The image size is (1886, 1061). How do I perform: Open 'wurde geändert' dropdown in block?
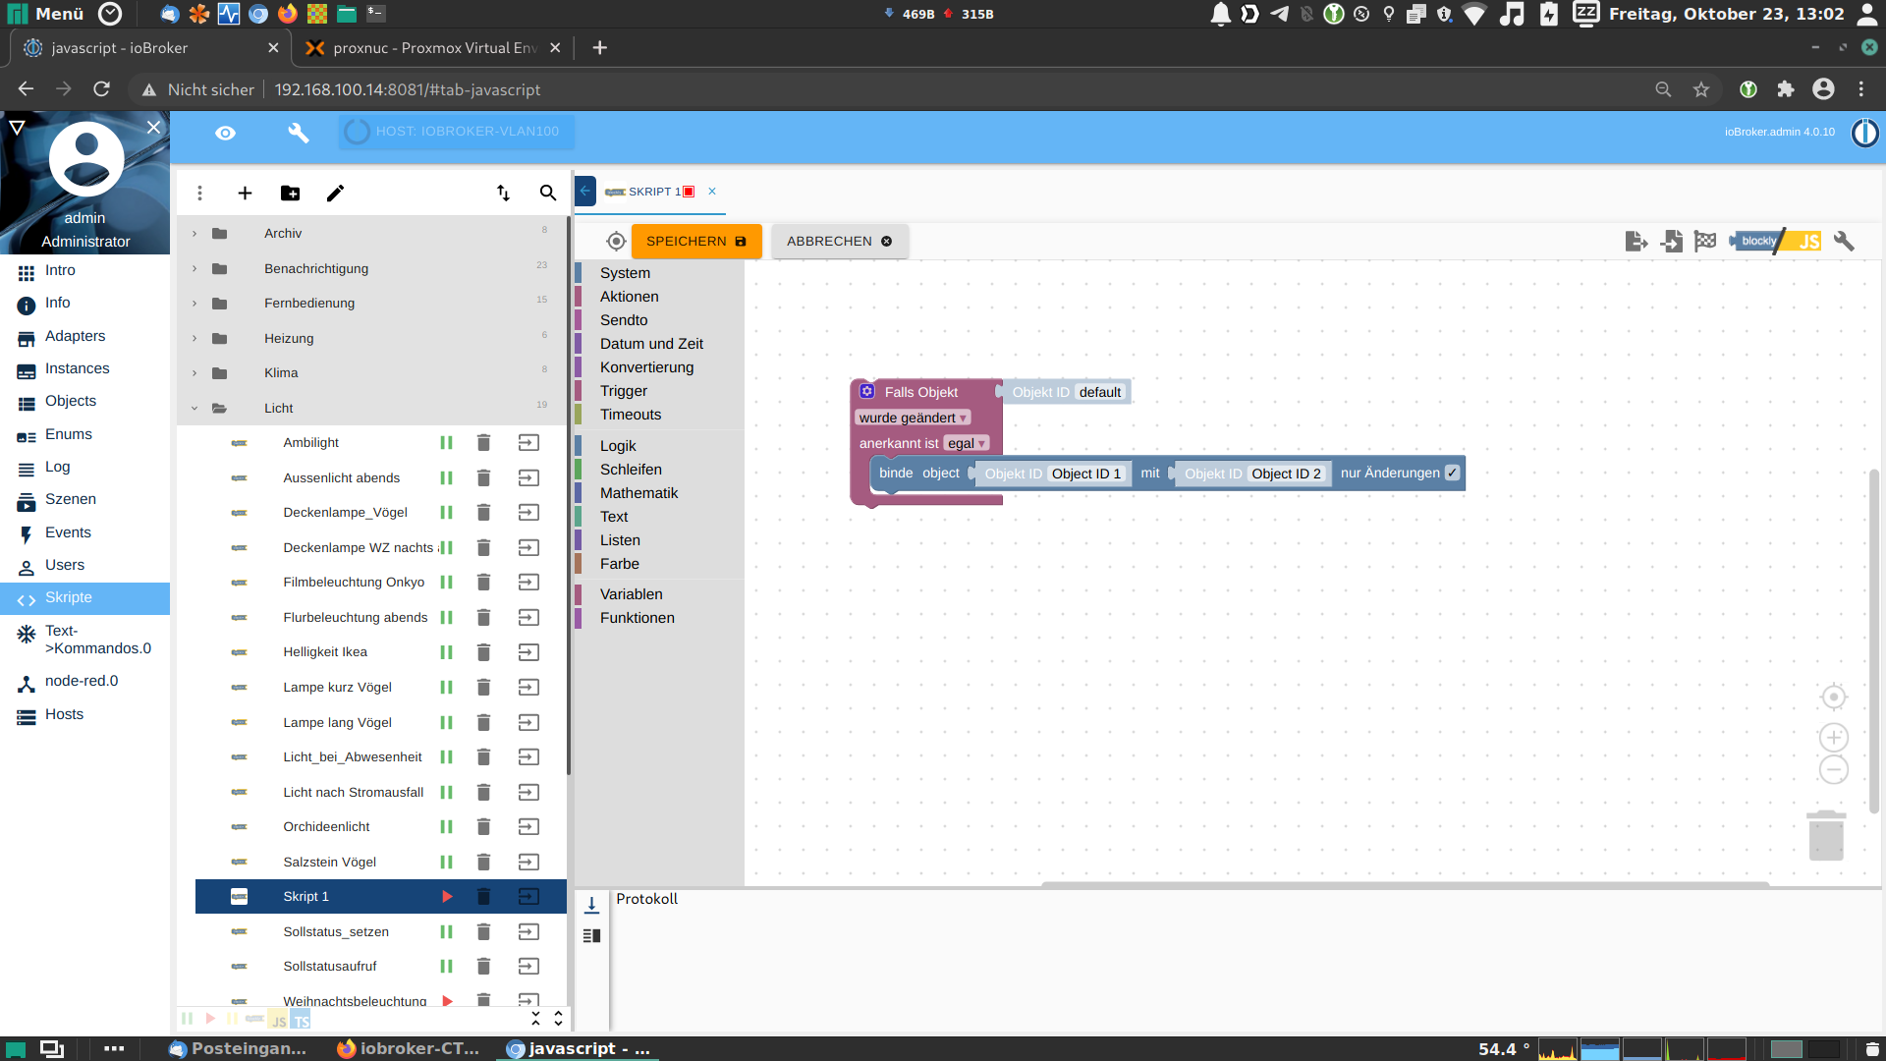coord(913,419)
